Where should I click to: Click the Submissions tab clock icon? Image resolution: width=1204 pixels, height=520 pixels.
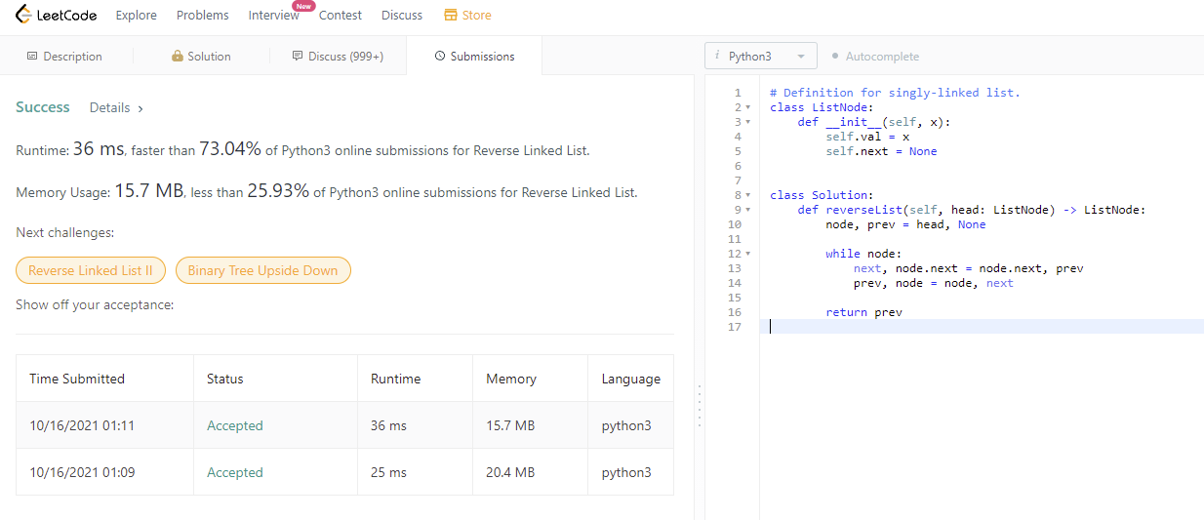[x=439, y=57]
